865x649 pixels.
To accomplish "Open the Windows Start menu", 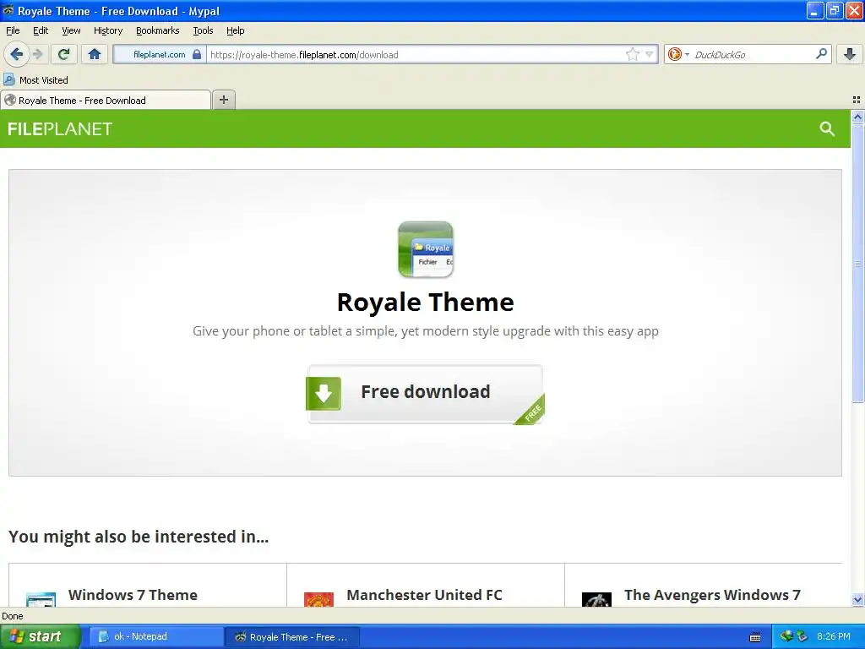I will [40, 636].
